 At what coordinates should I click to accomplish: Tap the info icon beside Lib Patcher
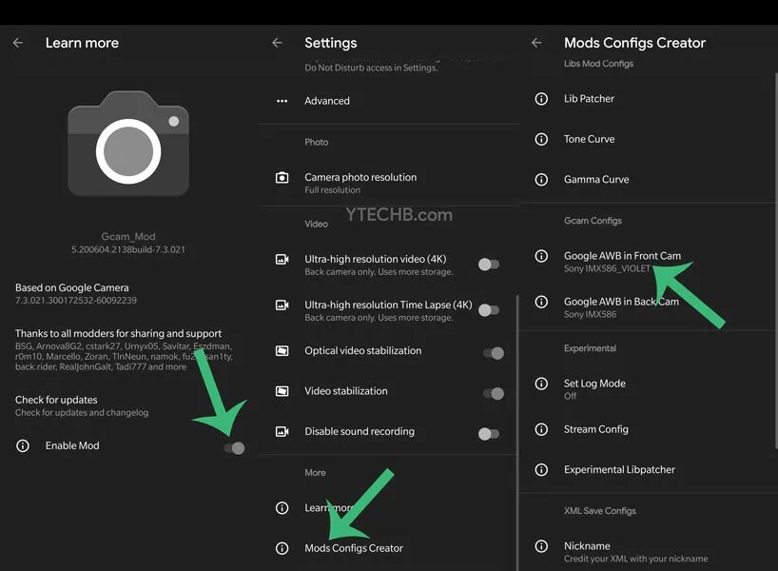[x=541, y=98]
